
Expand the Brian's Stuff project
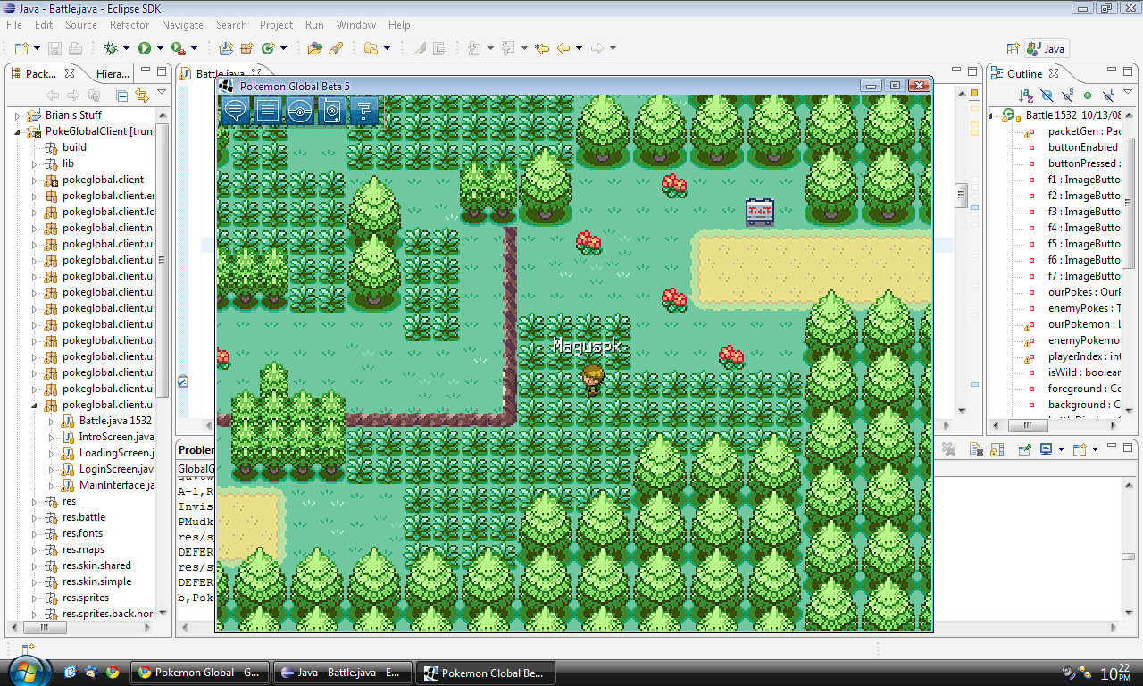[17, 115]
